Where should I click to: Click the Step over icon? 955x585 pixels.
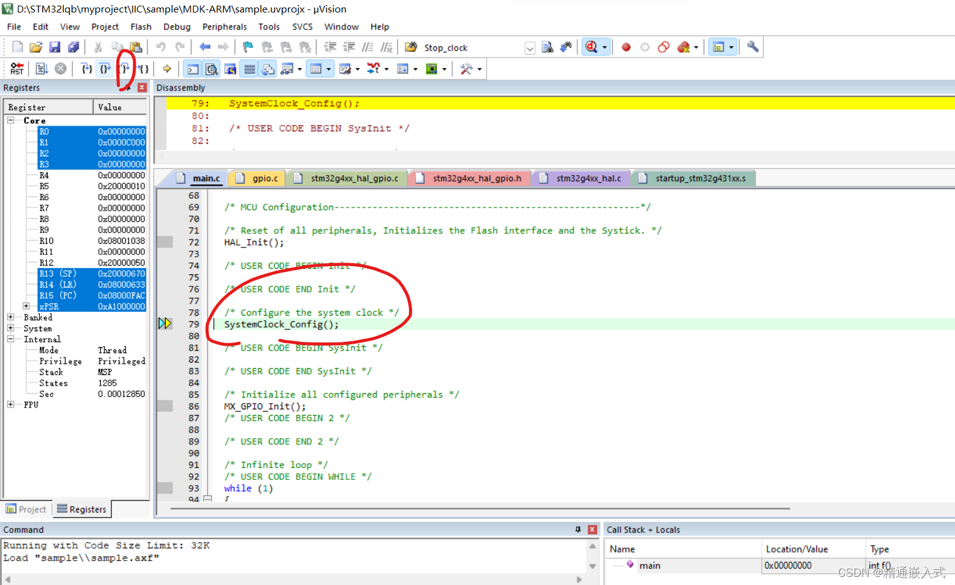(x=105, y=69)
